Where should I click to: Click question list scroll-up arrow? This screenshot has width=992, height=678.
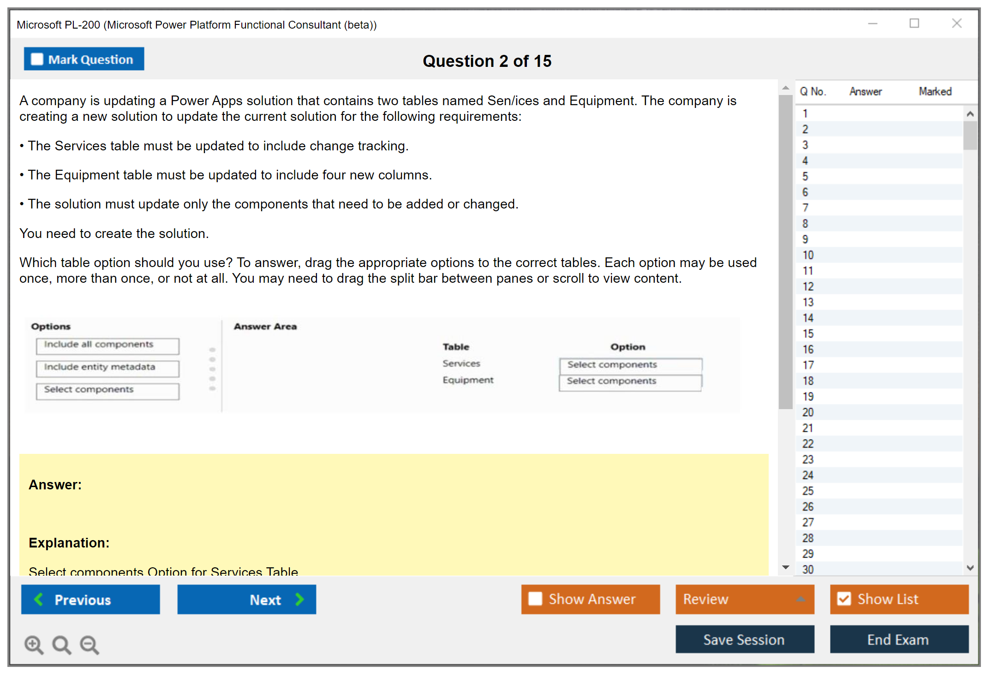[x=970, y=113]
